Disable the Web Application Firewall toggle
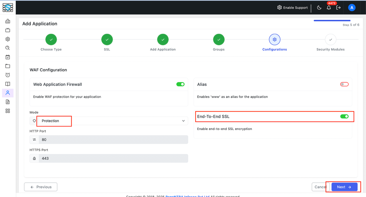The width and height of the screenshot is (366, 197). 180,84
